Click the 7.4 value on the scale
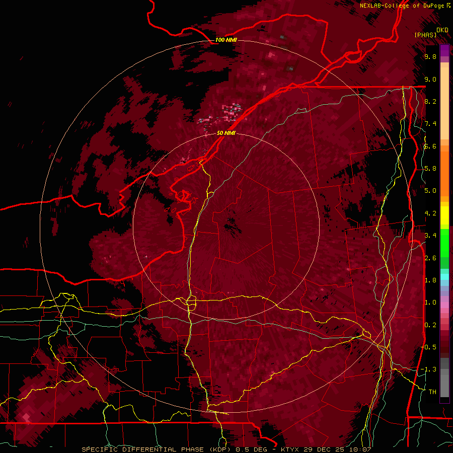This screenshot has width=453, height=453. (430, 124)
